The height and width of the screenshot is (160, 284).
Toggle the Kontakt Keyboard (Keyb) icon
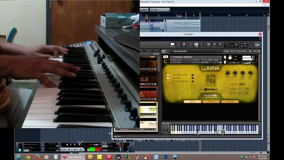coord(196,44)
